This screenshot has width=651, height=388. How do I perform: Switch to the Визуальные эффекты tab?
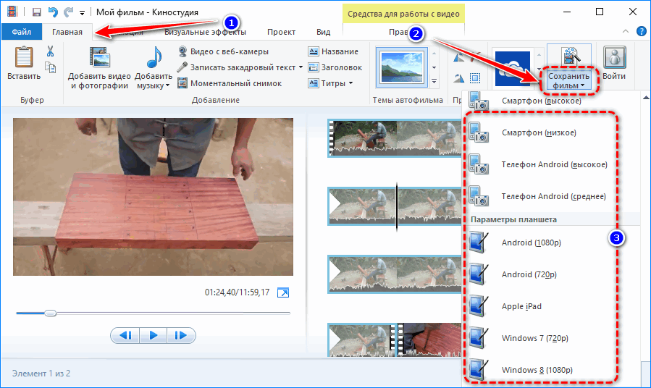(205, 32)
